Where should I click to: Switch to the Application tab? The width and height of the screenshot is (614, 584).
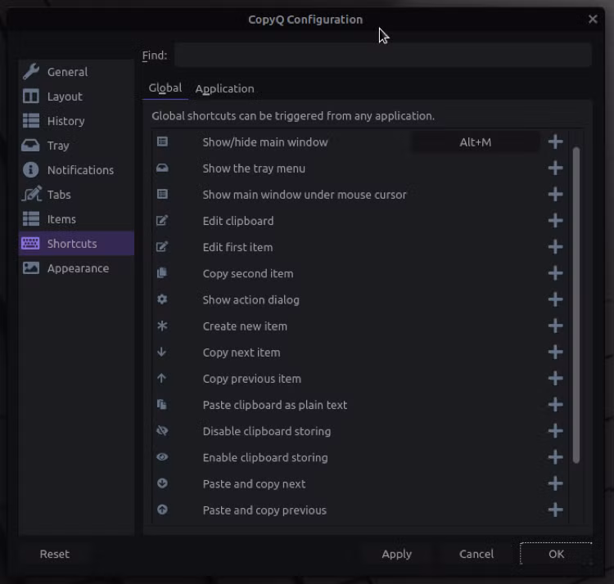pyautogui.click(x=225, y=89)
